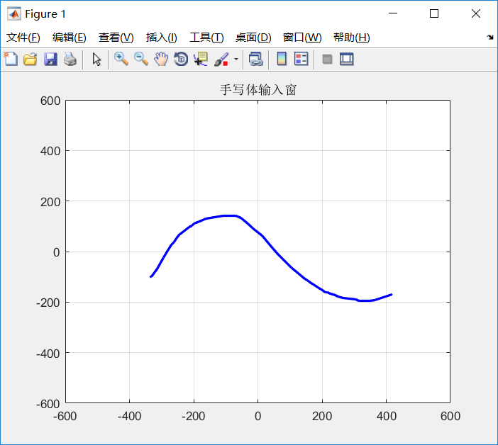Open the 帮助(H) menu
498x445 pixels.
point(352,38)
